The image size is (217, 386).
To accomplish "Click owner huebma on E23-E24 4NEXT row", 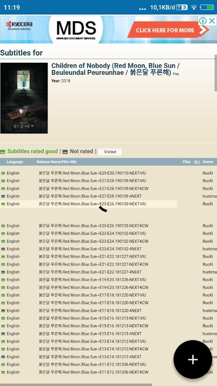I will [x=210, y=249].
